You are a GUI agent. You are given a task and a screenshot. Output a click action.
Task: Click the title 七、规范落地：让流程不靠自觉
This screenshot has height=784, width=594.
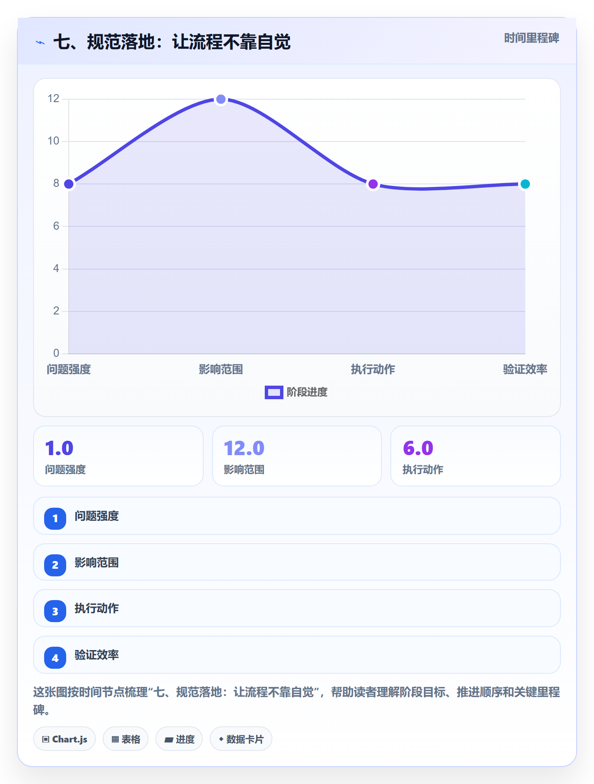[x=172, y=42]
